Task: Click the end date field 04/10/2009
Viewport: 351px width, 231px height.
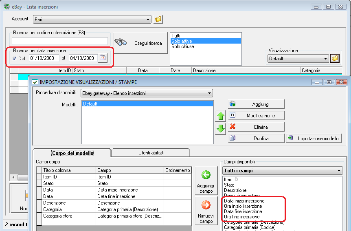Action: coord(83,58)
